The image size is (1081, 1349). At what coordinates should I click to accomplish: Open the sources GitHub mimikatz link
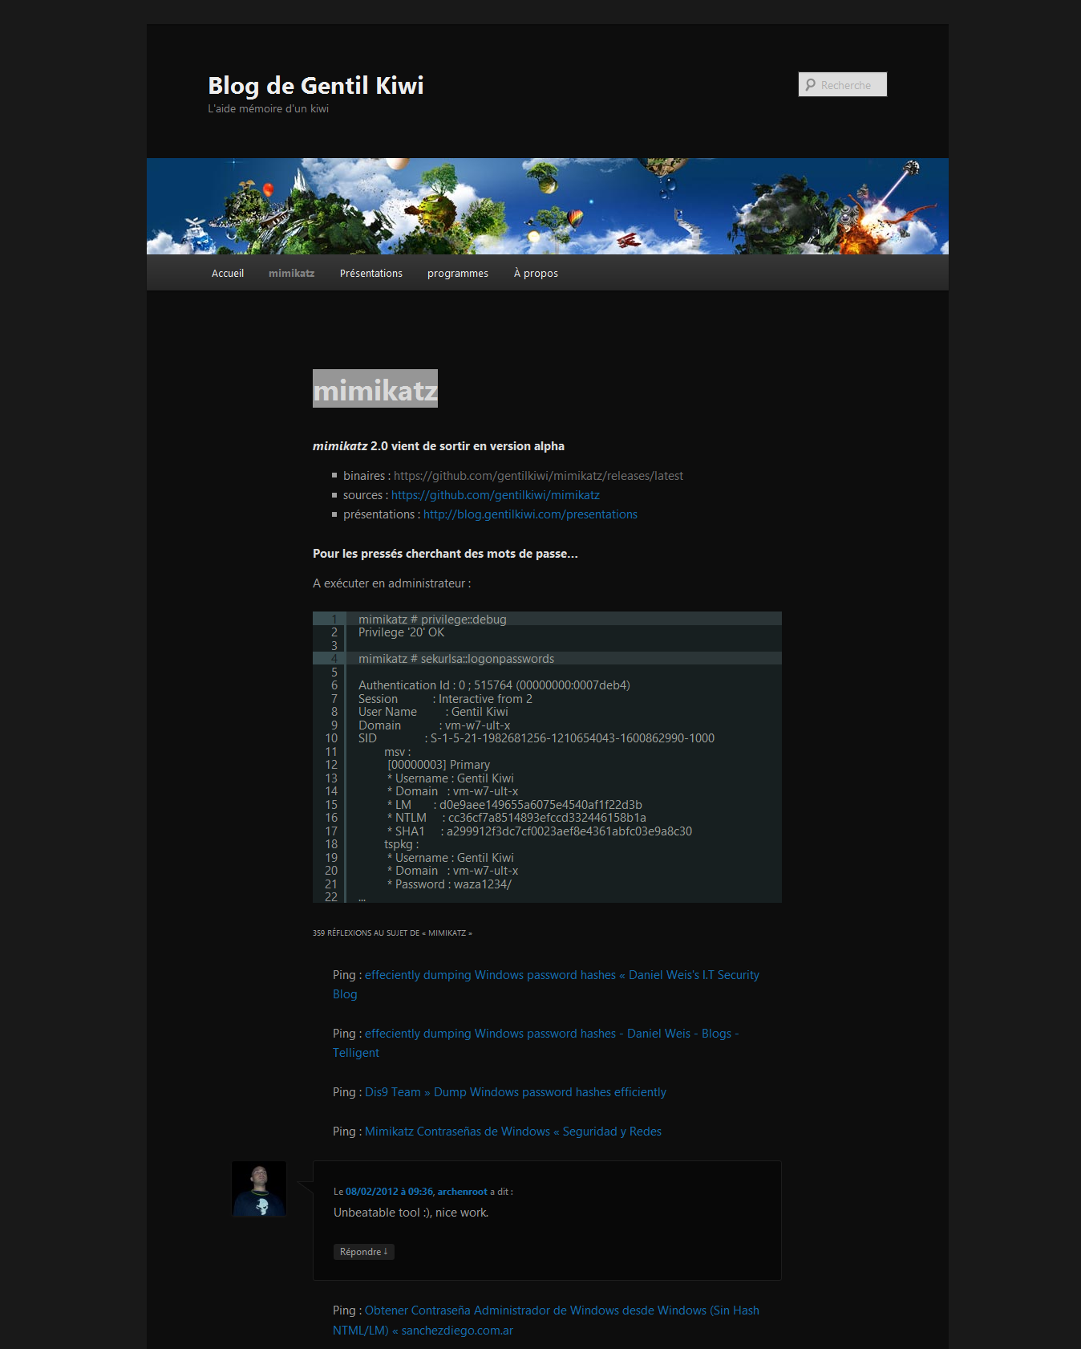[496, 495]
